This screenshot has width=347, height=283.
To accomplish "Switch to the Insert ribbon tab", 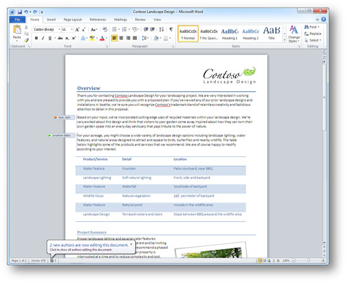I will click(x=51, y=20).
